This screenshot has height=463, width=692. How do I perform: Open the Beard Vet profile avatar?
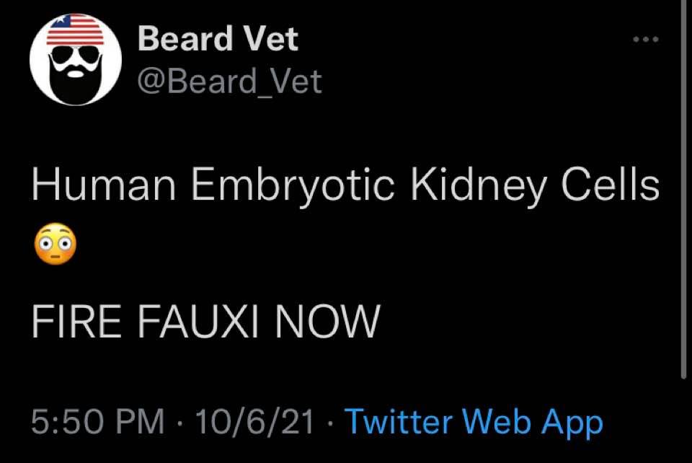(x=75, y=59)
